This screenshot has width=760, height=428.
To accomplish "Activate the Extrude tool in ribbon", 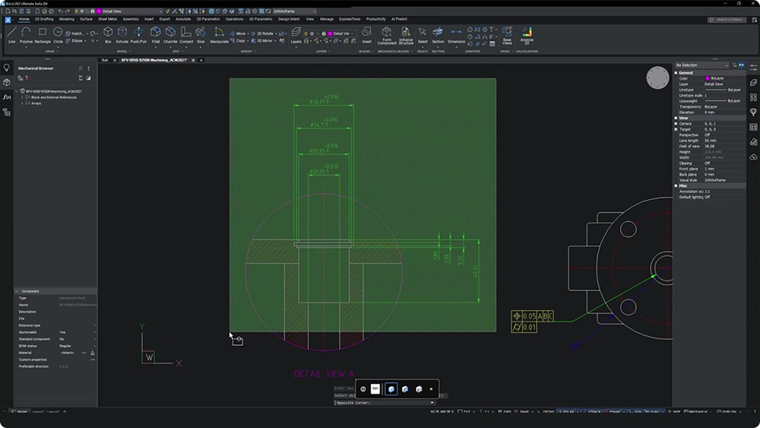I will coord(122,34).
